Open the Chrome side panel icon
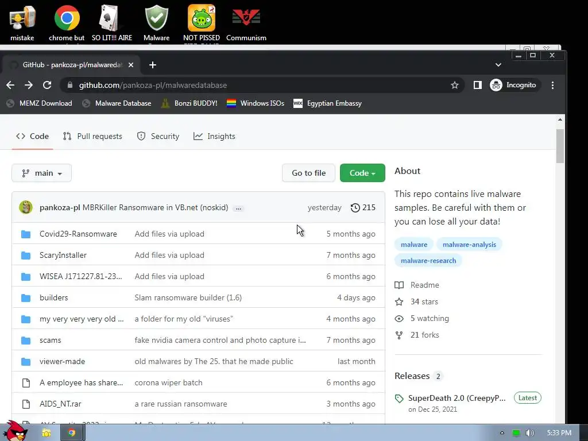 coord(477,85)
